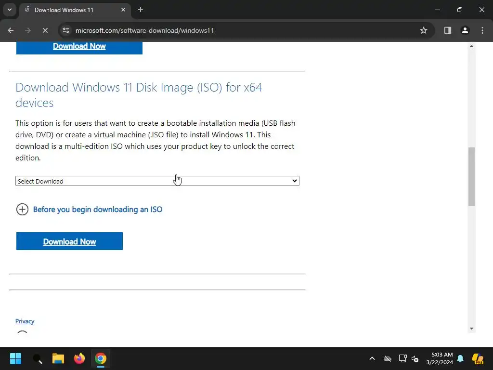
Task: Open File Explorer from the taskbar
Action: tap(58, 358)
